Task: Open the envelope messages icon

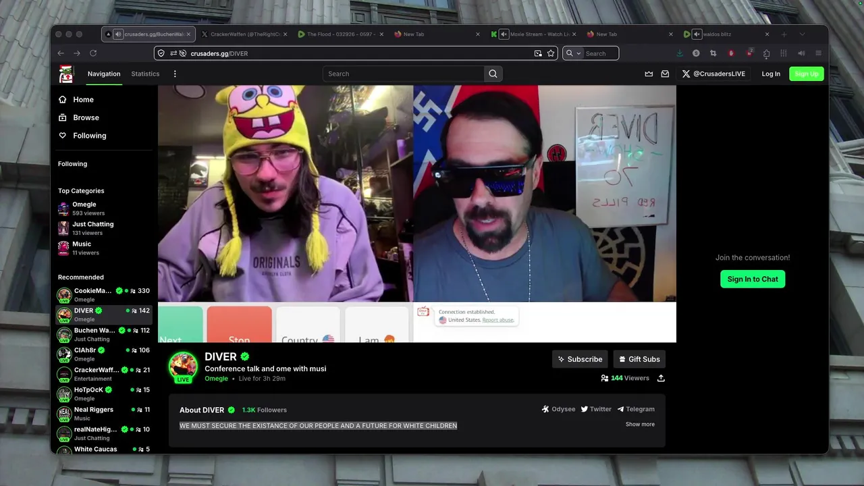Action: (x=665, y=74)
